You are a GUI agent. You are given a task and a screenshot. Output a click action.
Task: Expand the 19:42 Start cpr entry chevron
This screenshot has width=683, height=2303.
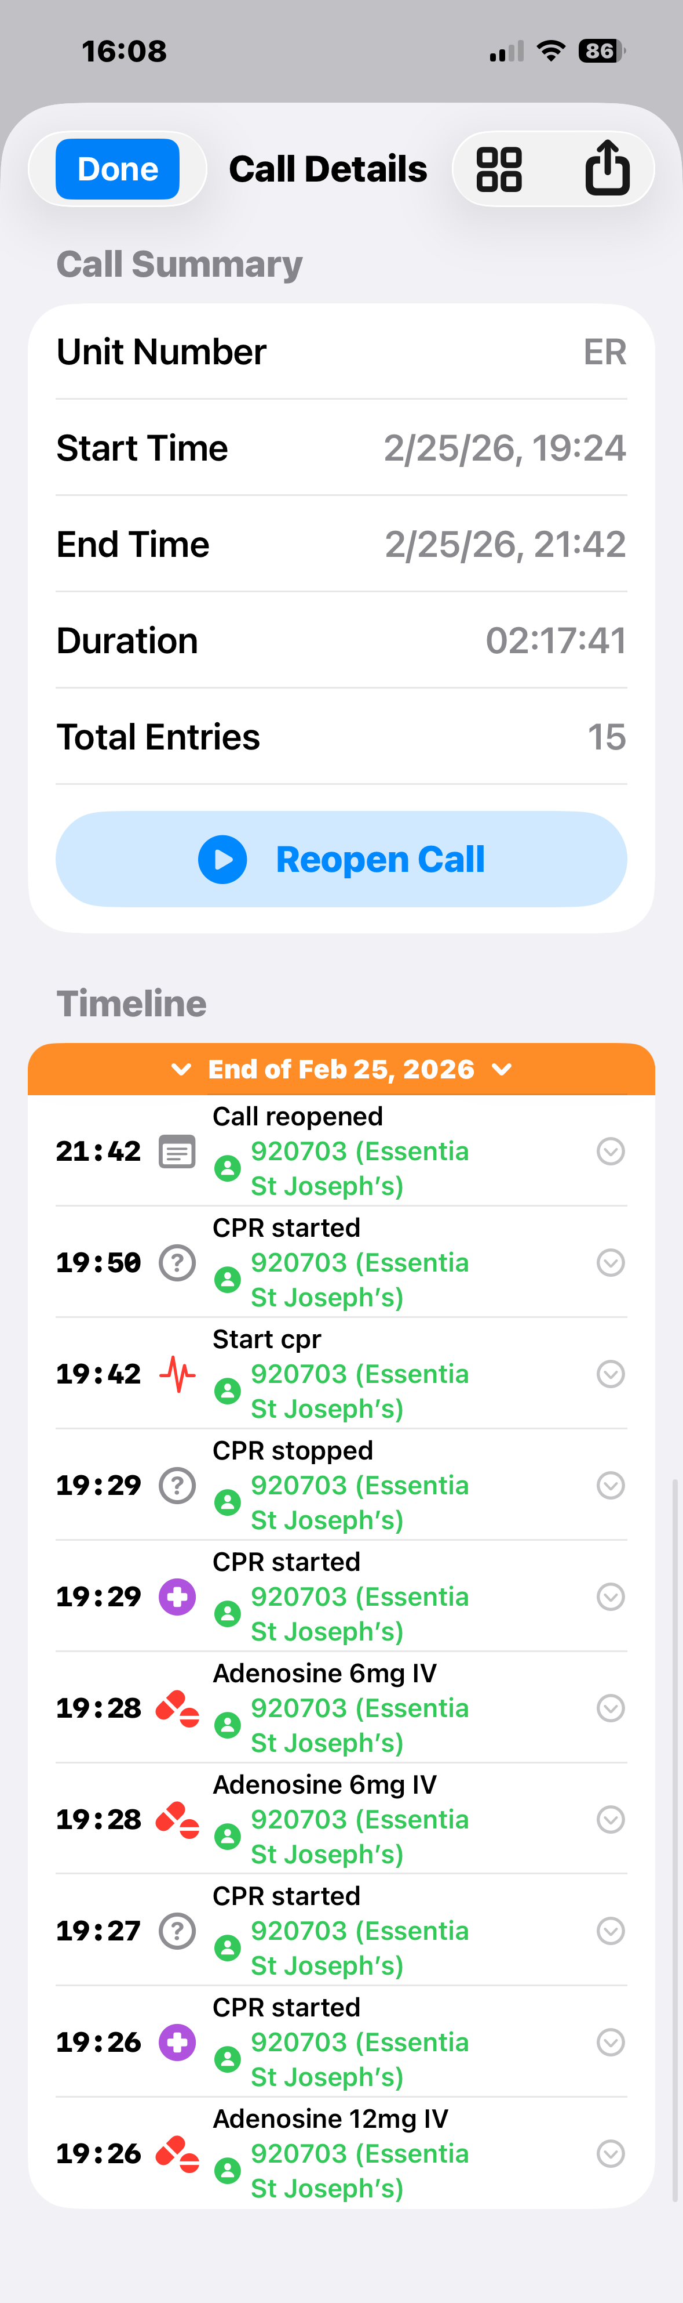pyautogui.click(x=611, y=1374)
